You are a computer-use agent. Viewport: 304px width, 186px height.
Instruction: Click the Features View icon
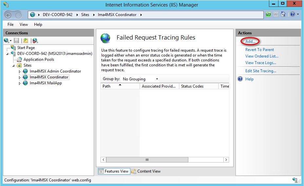[101, 171]
